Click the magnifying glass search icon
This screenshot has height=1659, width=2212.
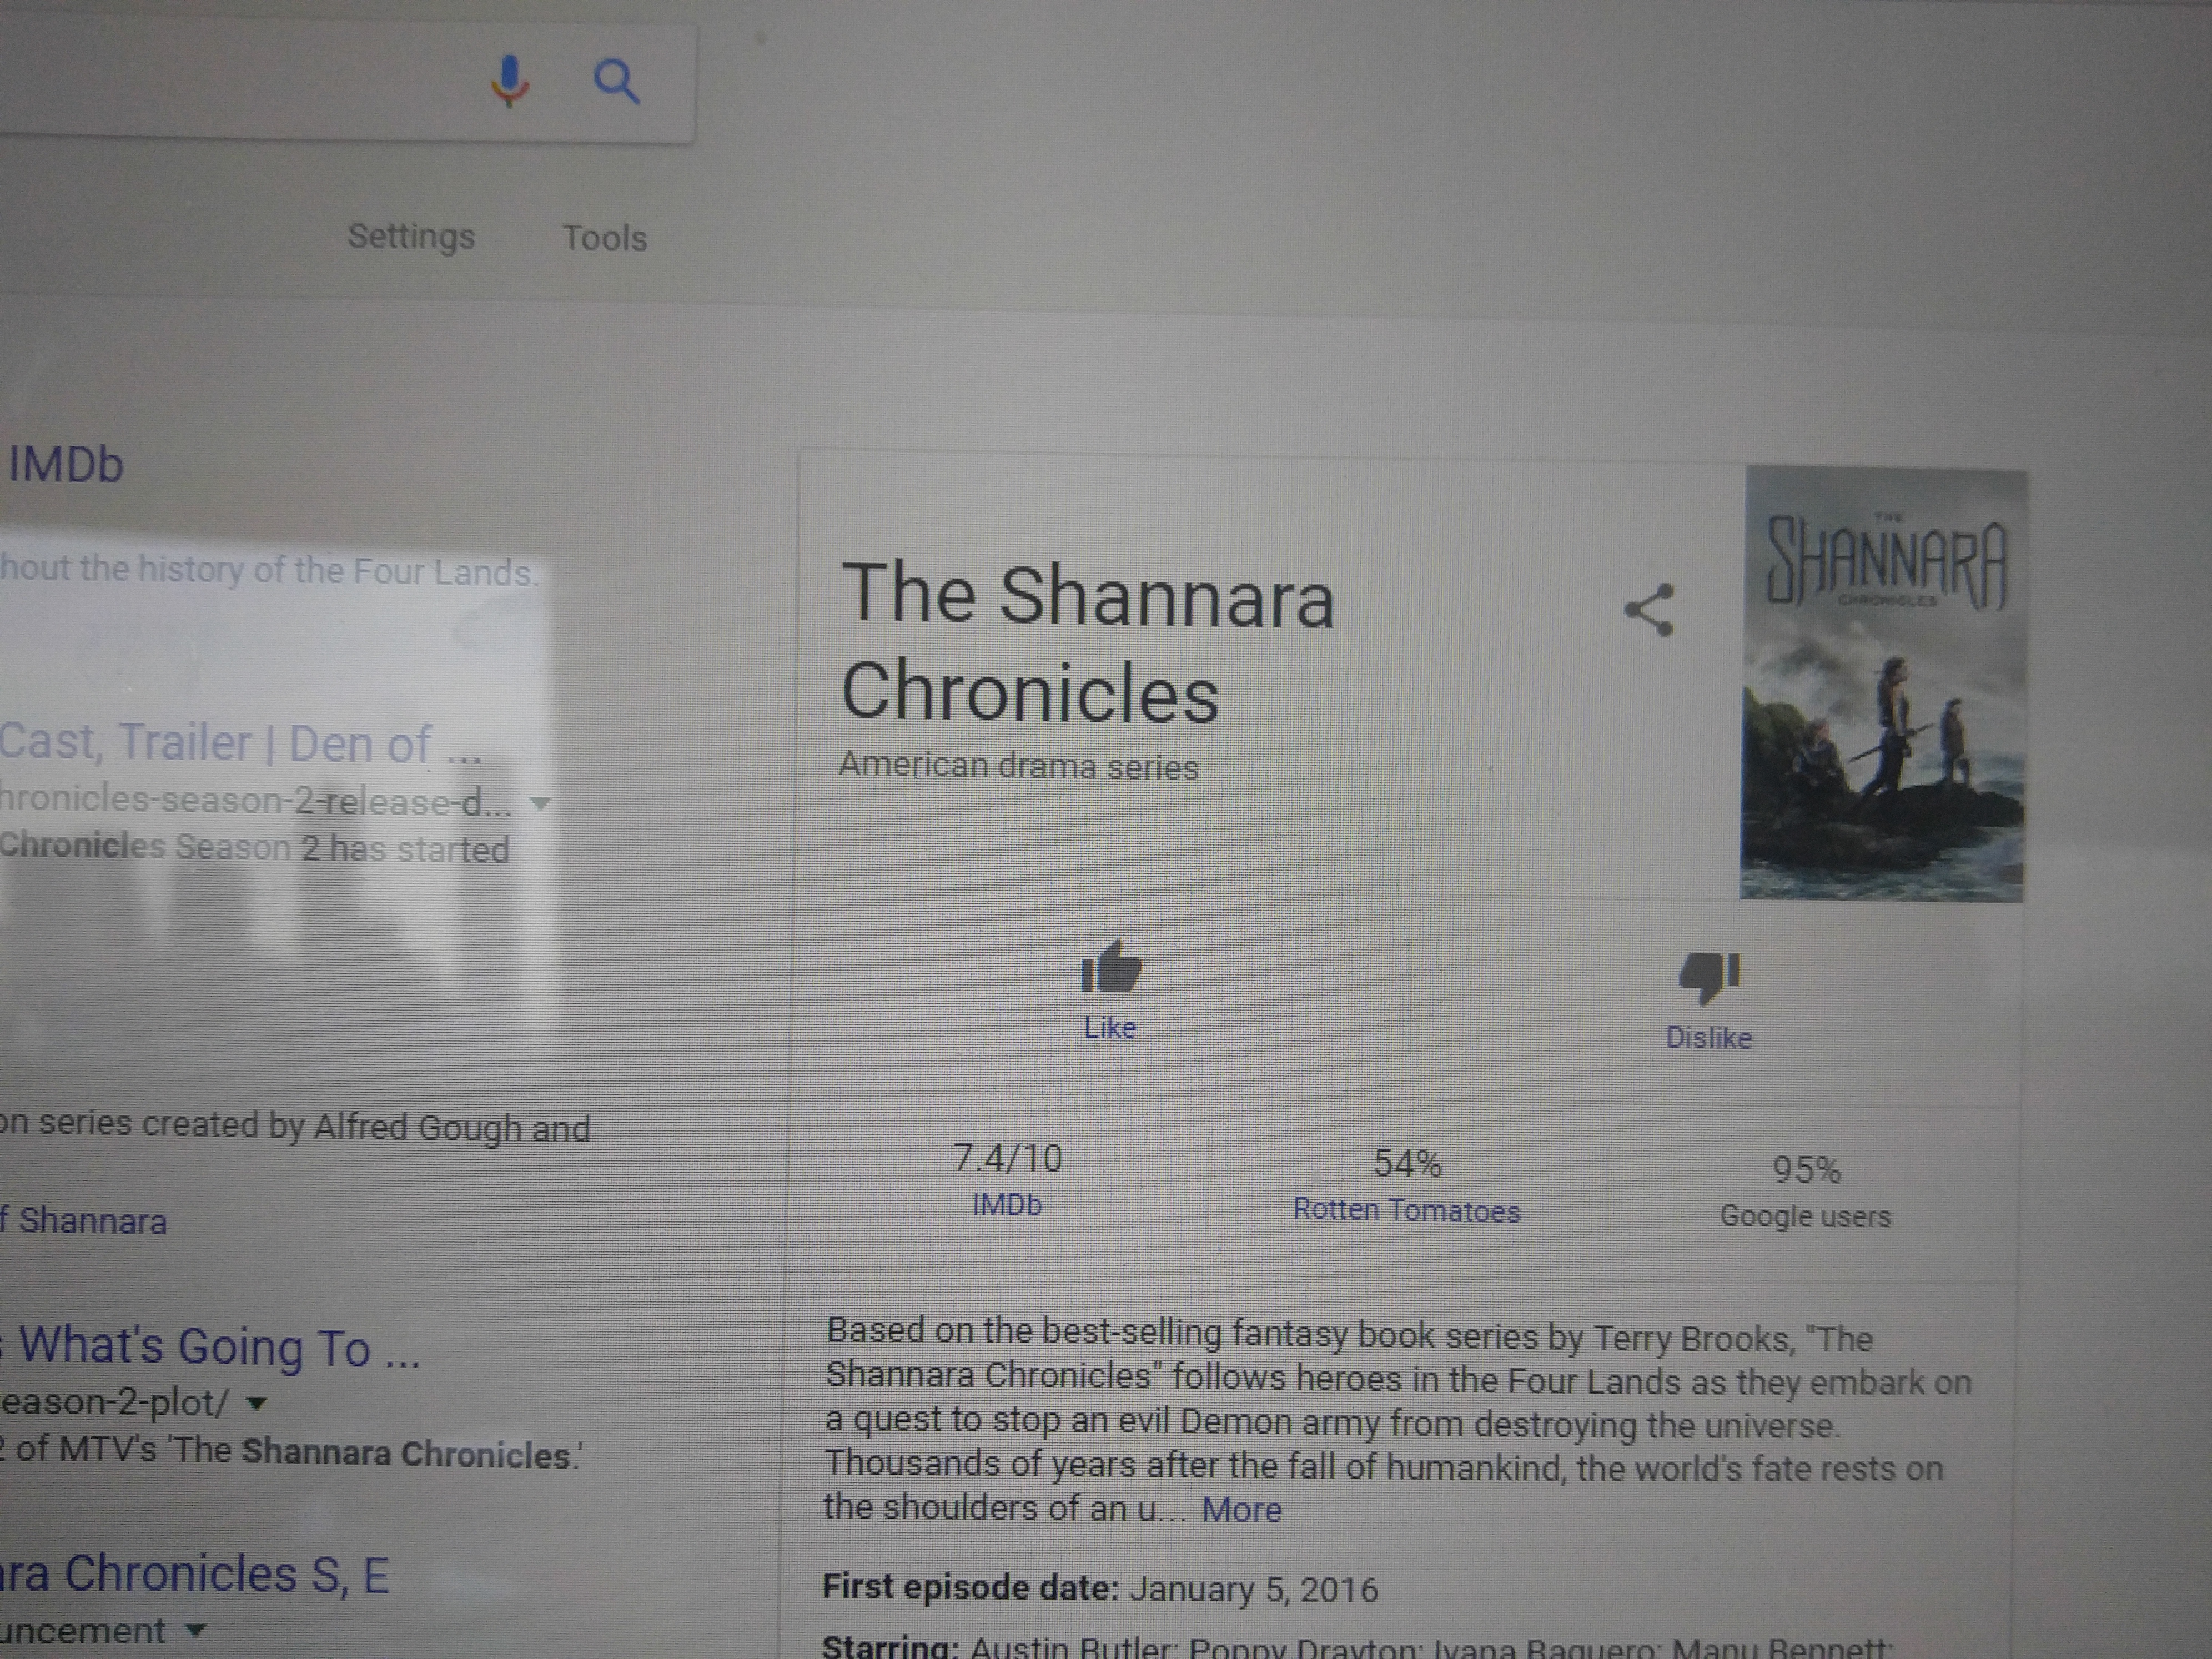pyautogui.click(x=616, y=81)
